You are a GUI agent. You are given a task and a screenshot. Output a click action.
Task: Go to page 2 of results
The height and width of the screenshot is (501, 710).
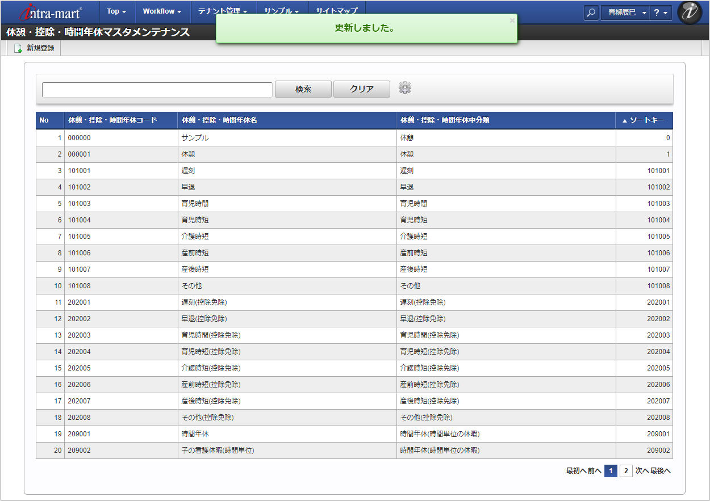626,471
